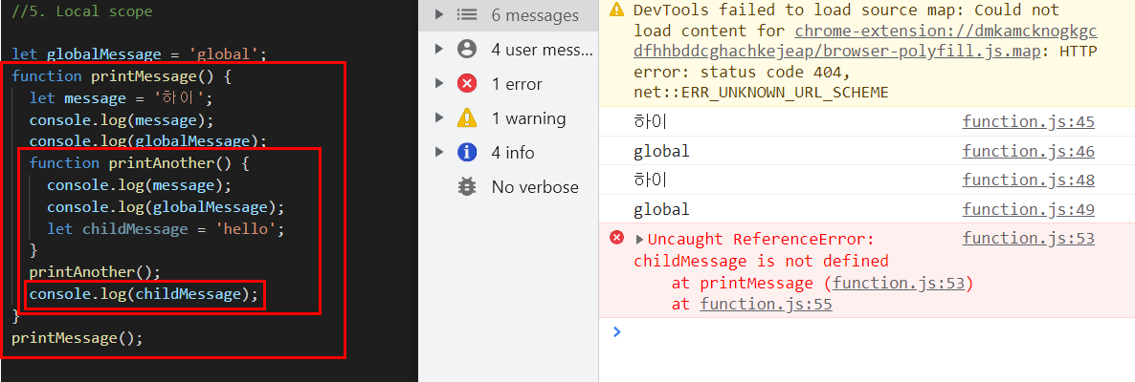1135x382 pixels.
Task: Open the function.js:45 source link
Action: coord(1028,121)
